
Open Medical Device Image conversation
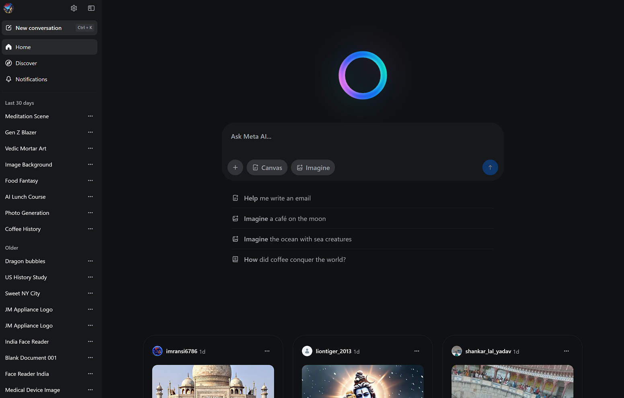(x=33, y=390)
